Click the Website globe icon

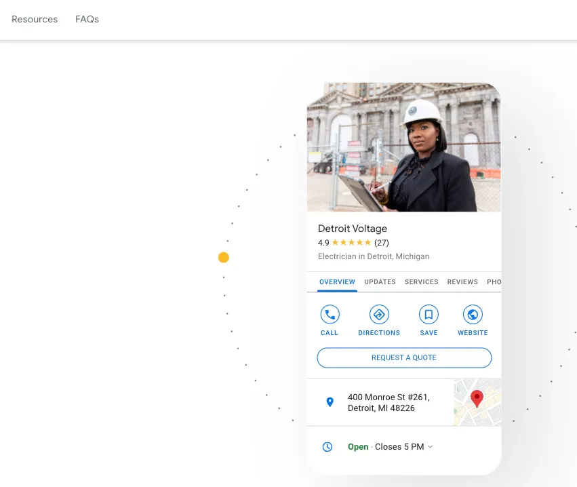click(x=473, y=314)
